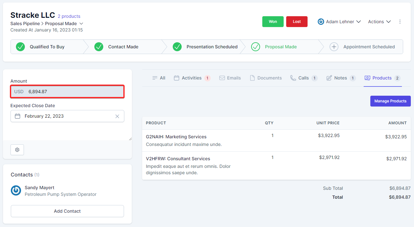Click the 2 products link beside Stracke LLC
The height and width of the screenshot is (227, 414).
pos(69,16)
